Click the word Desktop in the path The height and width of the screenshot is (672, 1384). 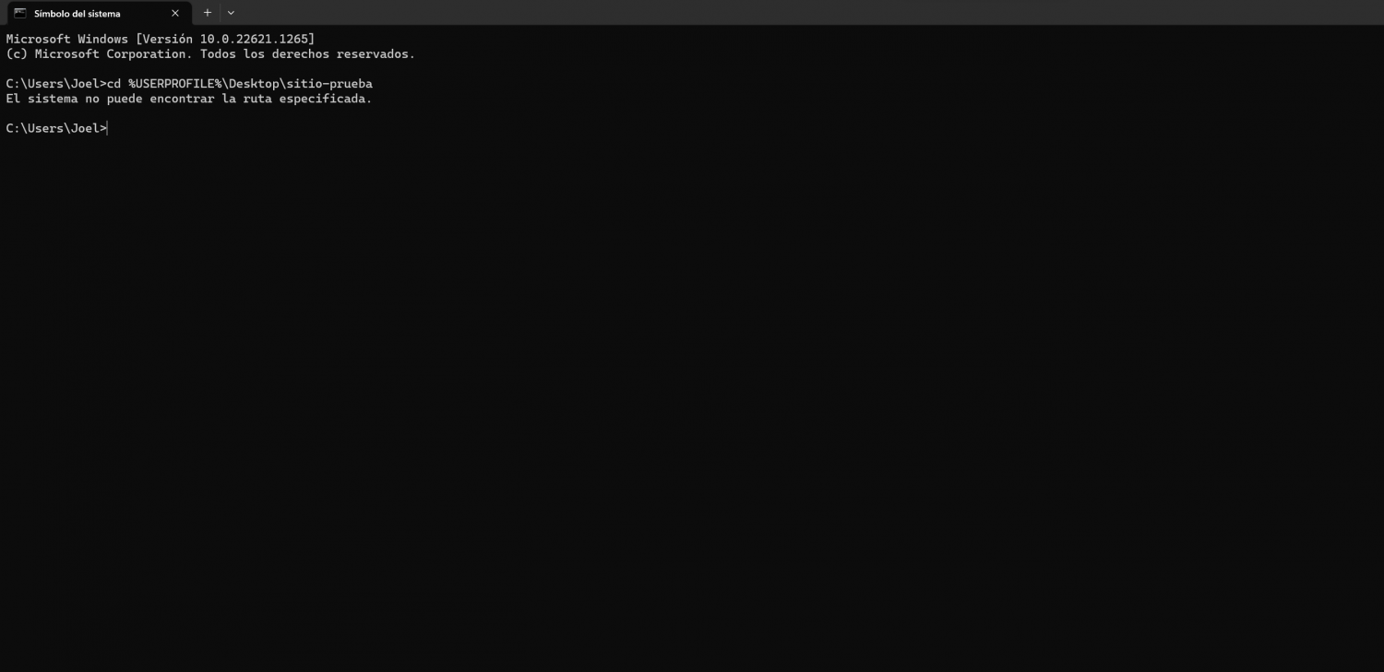click(x=254, y=84)
